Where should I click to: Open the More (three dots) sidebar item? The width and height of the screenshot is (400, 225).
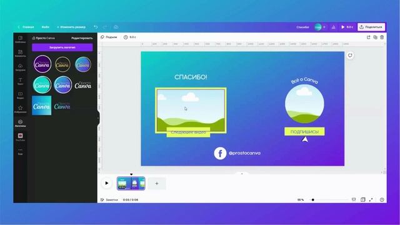tap(21, 151)
